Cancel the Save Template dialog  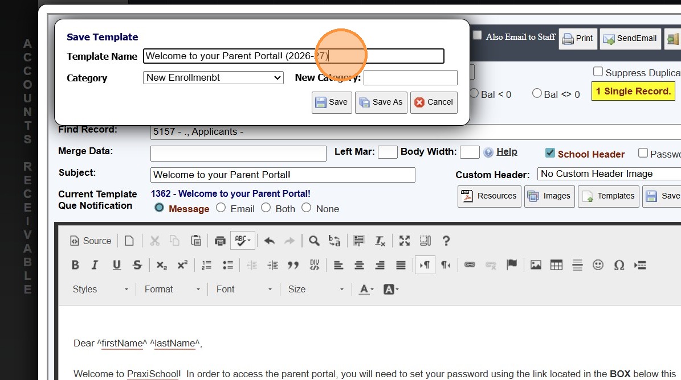434,102
